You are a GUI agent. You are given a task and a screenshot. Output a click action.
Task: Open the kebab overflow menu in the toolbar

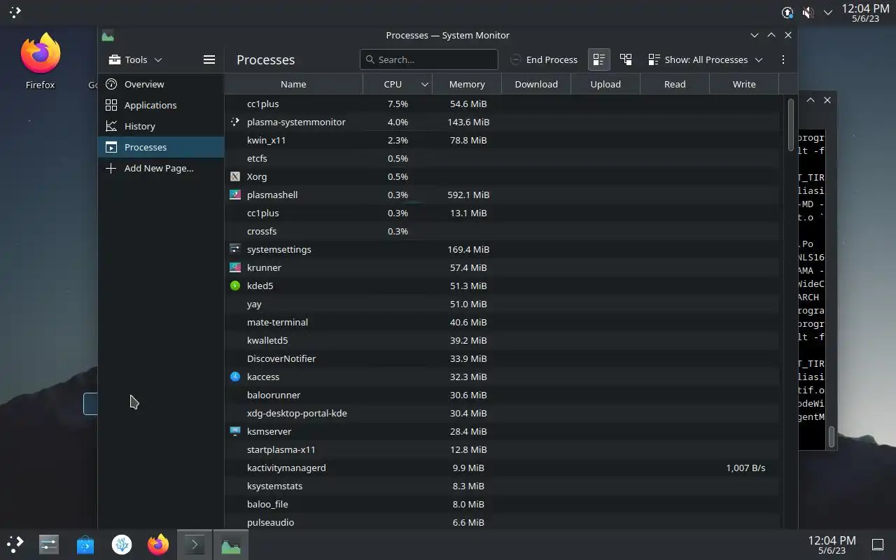click(x=783, y=59)
